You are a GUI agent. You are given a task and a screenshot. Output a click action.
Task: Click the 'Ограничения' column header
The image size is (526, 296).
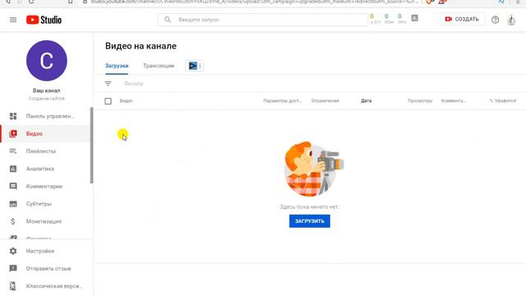coord(325,100)
